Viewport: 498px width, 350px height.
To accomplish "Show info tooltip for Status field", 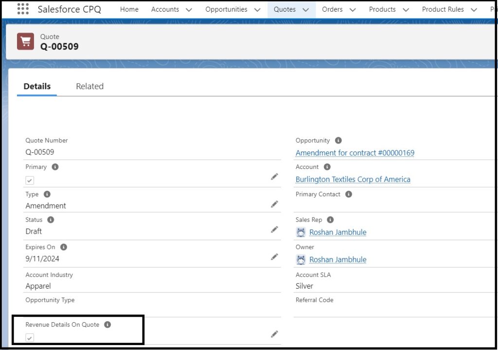I will [x=51, y=220].
